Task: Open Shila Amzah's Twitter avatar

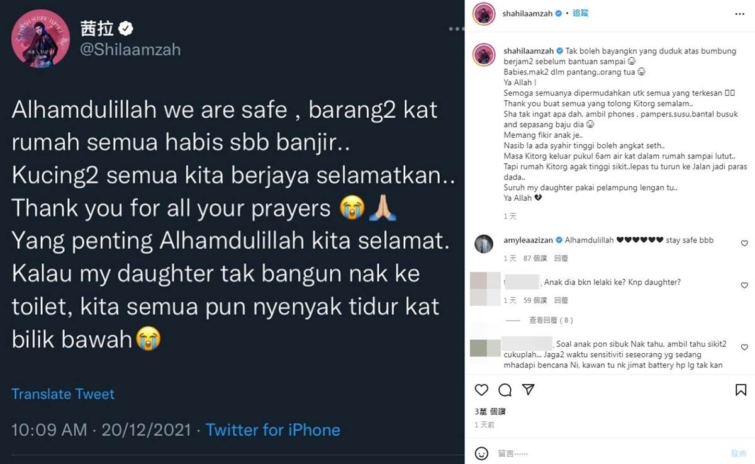Action: (x=40, y=38)
